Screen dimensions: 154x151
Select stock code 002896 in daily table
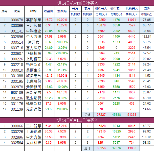click(x=17, y=37)
